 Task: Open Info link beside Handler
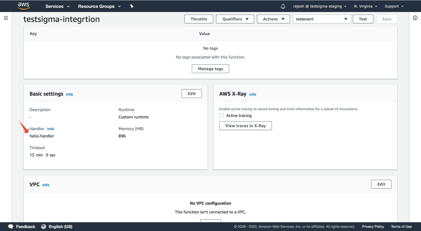click(51, 129)
